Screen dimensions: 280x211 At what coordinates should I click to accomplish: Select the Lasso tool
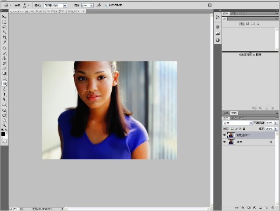[x=4, y=27]
